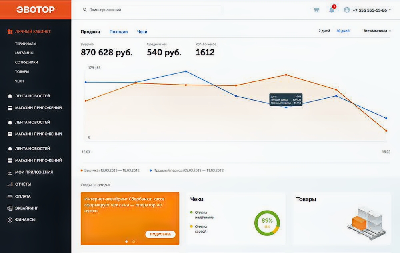Click the МОИ ПРИЛОЖЕНИЯ download icon

[10, 172]
